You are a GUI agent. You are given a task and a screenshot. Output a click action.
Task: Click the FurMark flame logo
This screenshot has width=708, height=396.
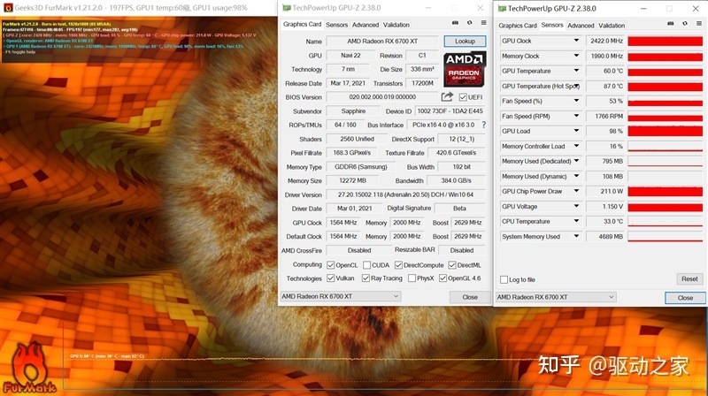[x=29, y=368]
